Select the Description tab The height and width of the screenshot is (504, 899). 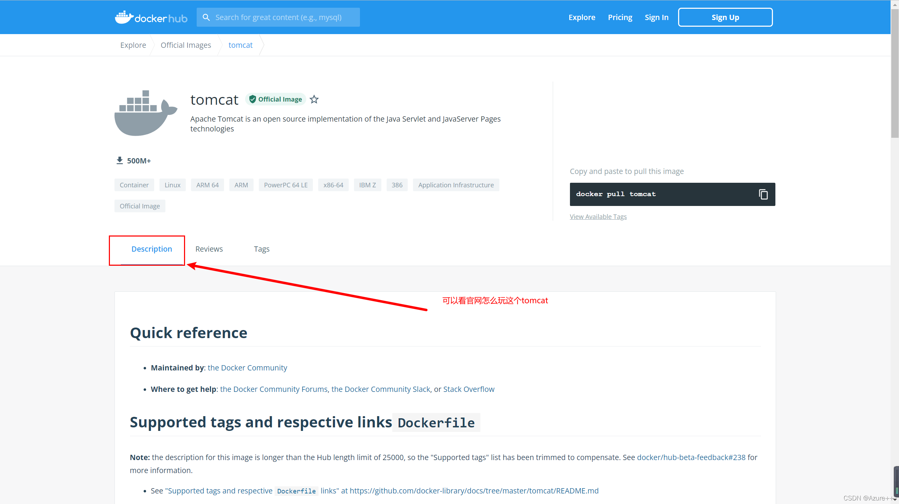tap(151, 248)
